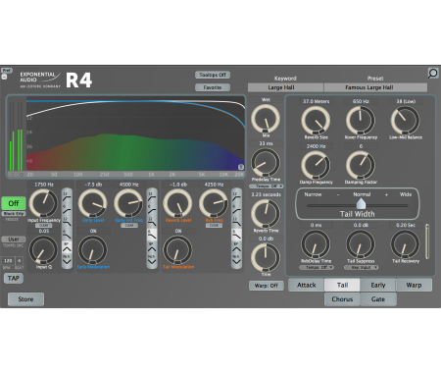Switch to the Early tab
The image size is (441, 373).
pos(378,285)
